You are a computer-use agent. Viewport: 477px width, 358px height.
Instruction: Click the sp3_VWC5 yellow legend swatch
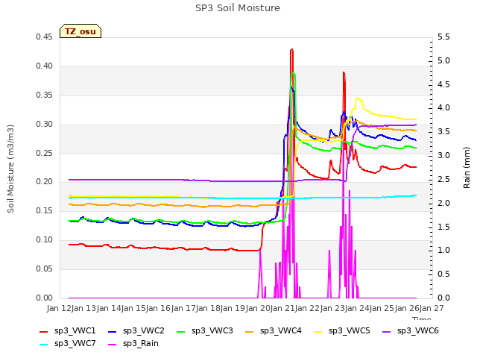point(318,331)
